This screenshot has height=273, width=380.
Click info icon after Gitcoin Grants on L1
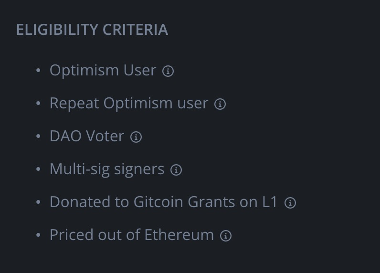(x=290, y=203)
